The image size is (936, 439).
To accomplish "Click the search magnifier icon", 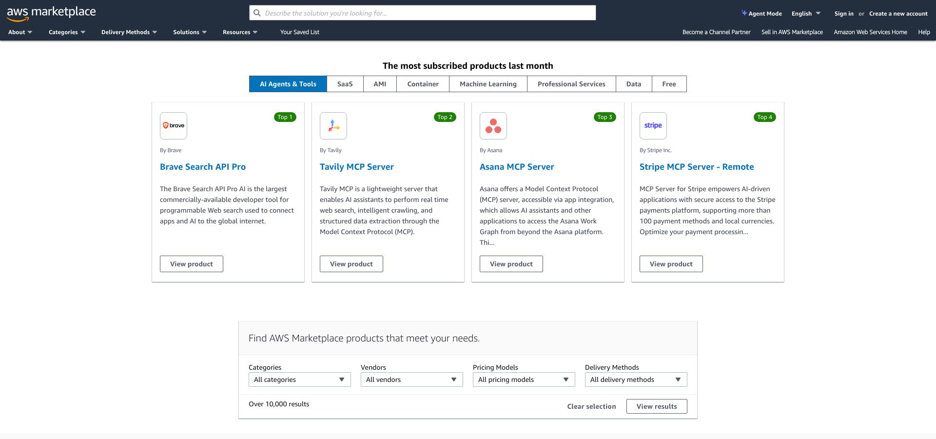I will click(257, 13).
